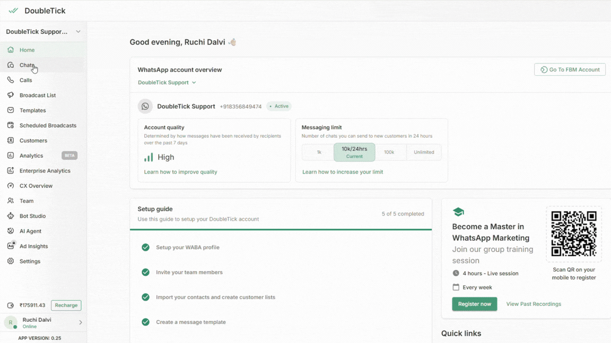Click the Register now button
The width and height of the screenshot is (611, 343).
(x=474, y=304)
